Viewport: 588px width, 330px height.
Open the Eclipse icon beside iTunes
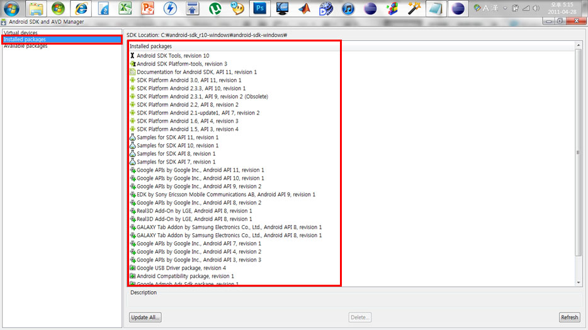click(370, 8)
